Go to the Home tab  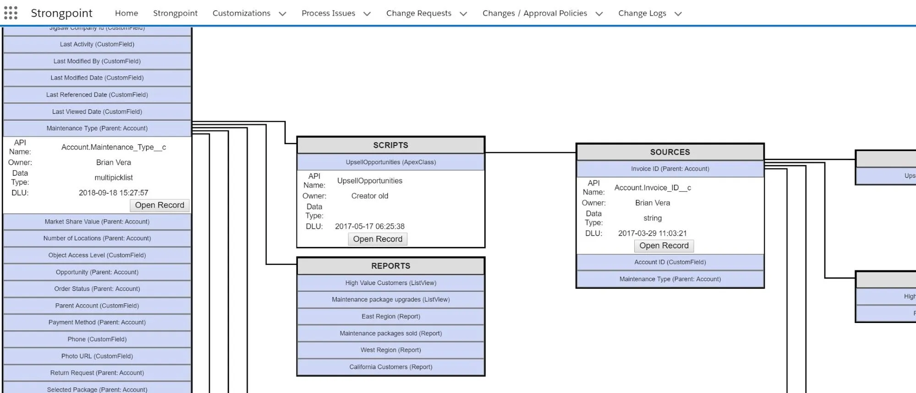click(x=126, y=13)
